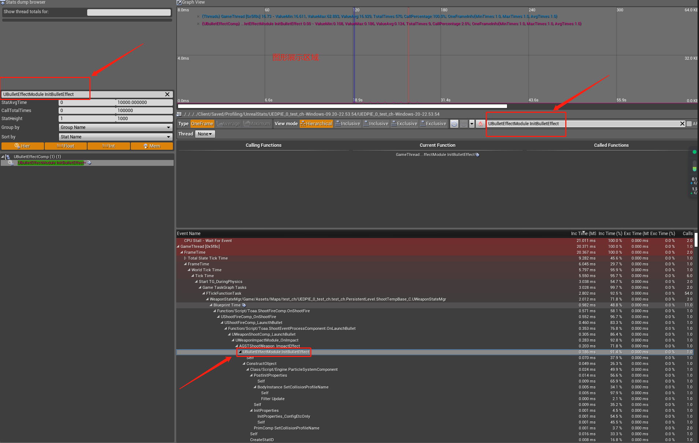This screenshot has width=699, height=443.
Task: Click the flame hot-path icon in the toolbar
Action: 480,124
